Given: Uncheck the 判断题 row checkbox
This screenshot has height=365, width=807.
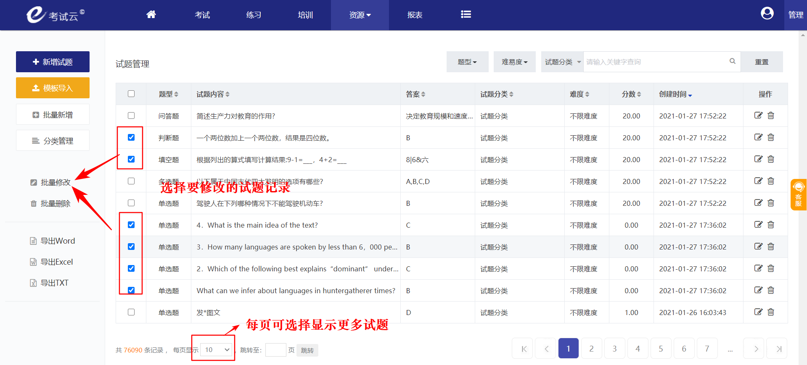Looking at the screenshot, I should (x=131, y=137).
